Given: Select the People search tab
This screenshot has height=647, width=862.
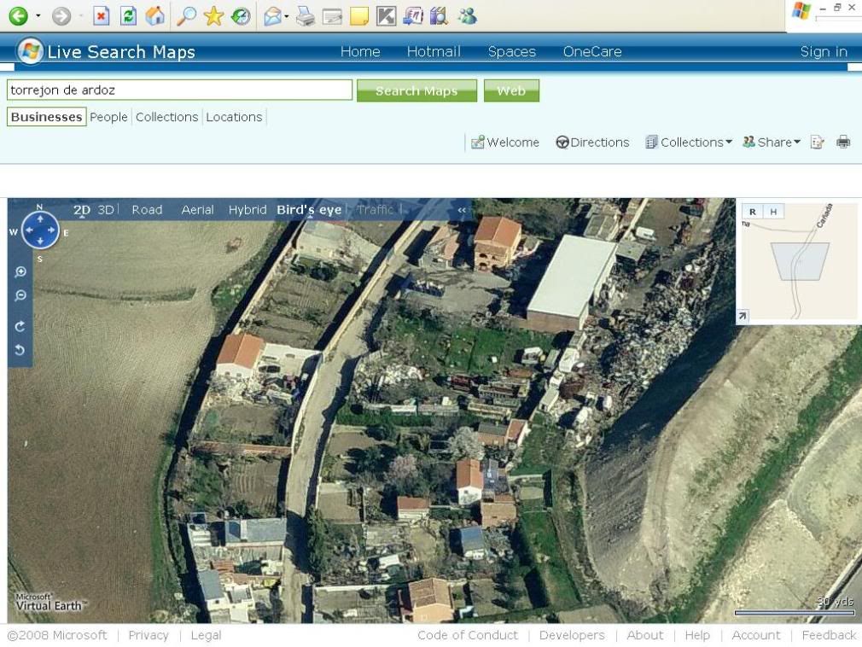Looking at the screenshot, I should click(x=108, y=117).
